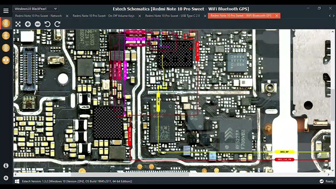Screen dimensions: 336x189
Task: Switch to the USB Type C 2.0 tab
Action: [x=172, y=16]
